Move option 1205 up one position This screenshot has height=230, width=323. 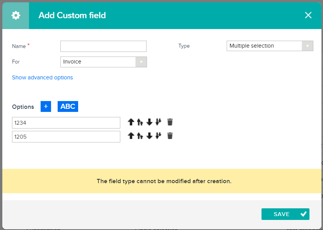[x=131, y=136]
